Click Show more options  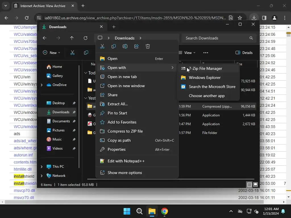coord(137,173)
